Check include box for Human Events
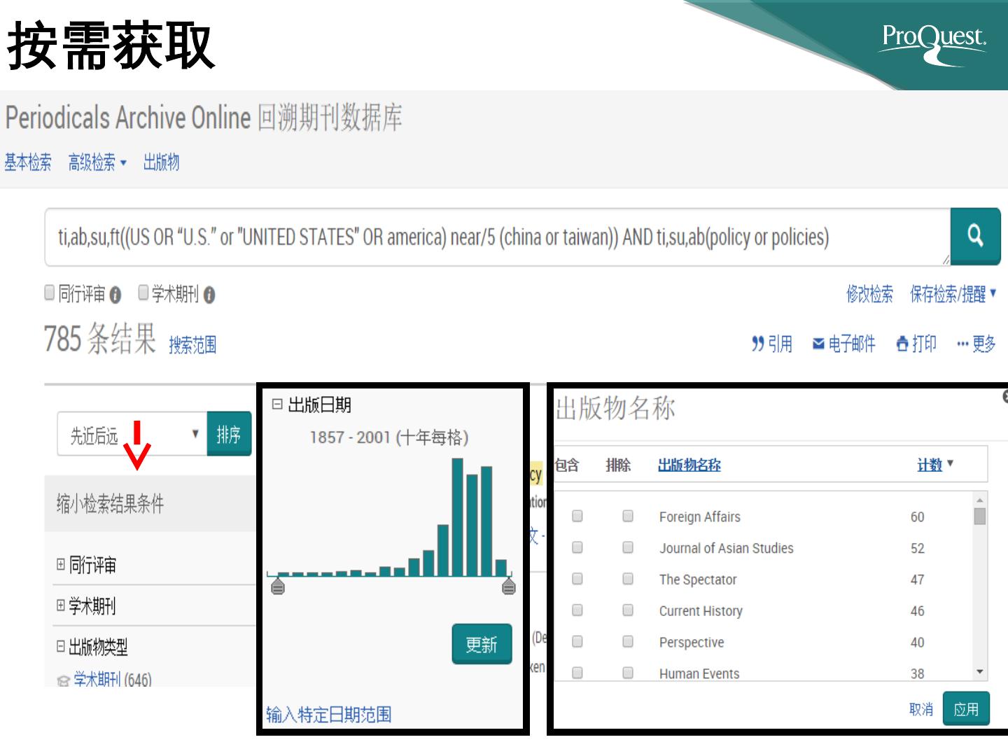Viewport: 1008px width, 756px height. [x=577, y=673]
